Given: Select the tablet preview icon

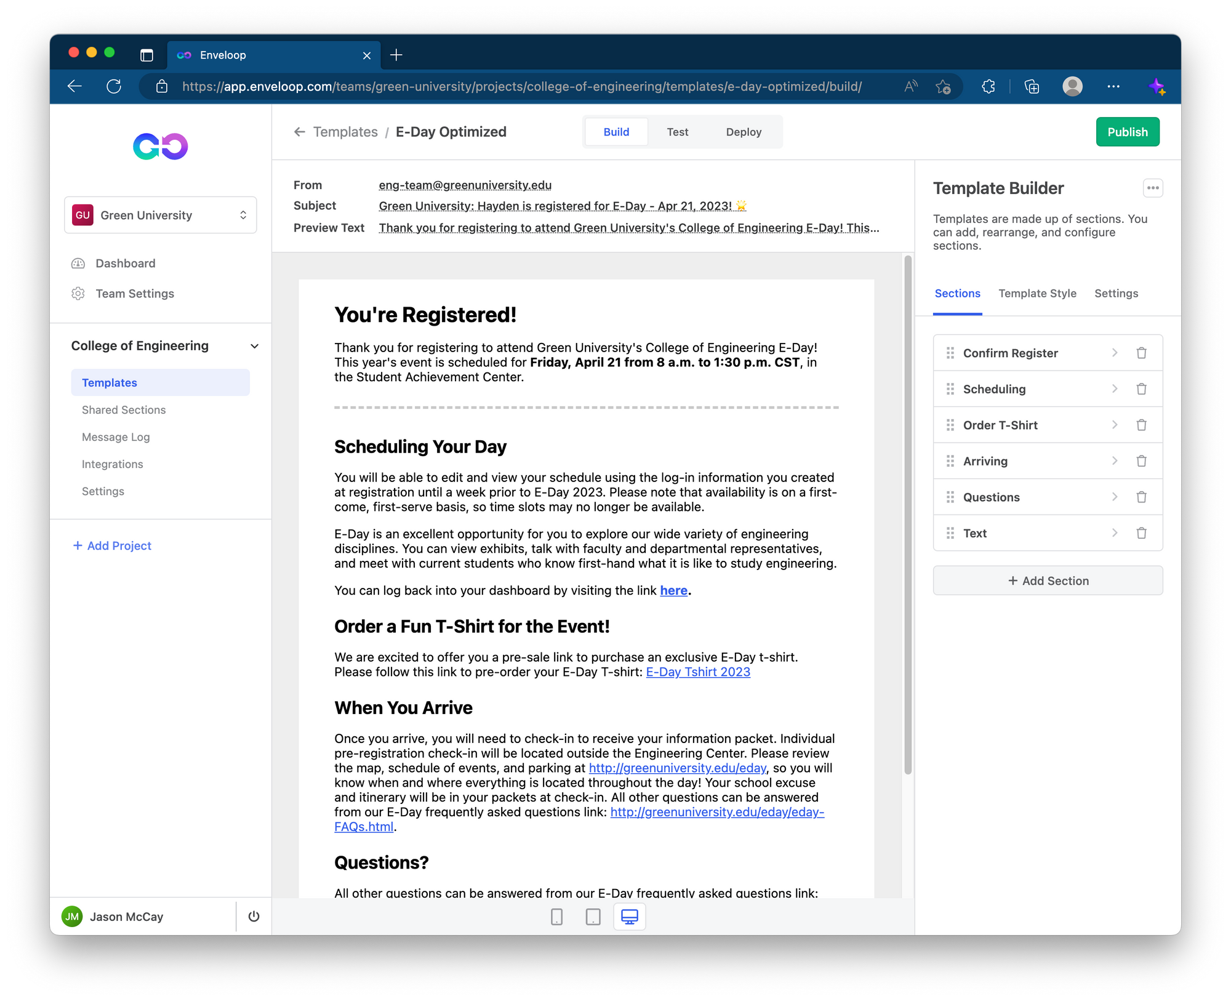Looking at the screenshot, I should [594, 916].
